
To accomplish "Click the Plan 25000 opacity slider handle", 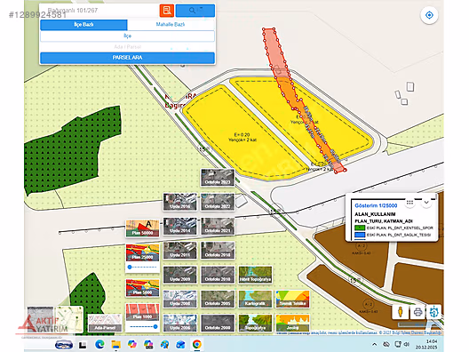I will [130, 267].
